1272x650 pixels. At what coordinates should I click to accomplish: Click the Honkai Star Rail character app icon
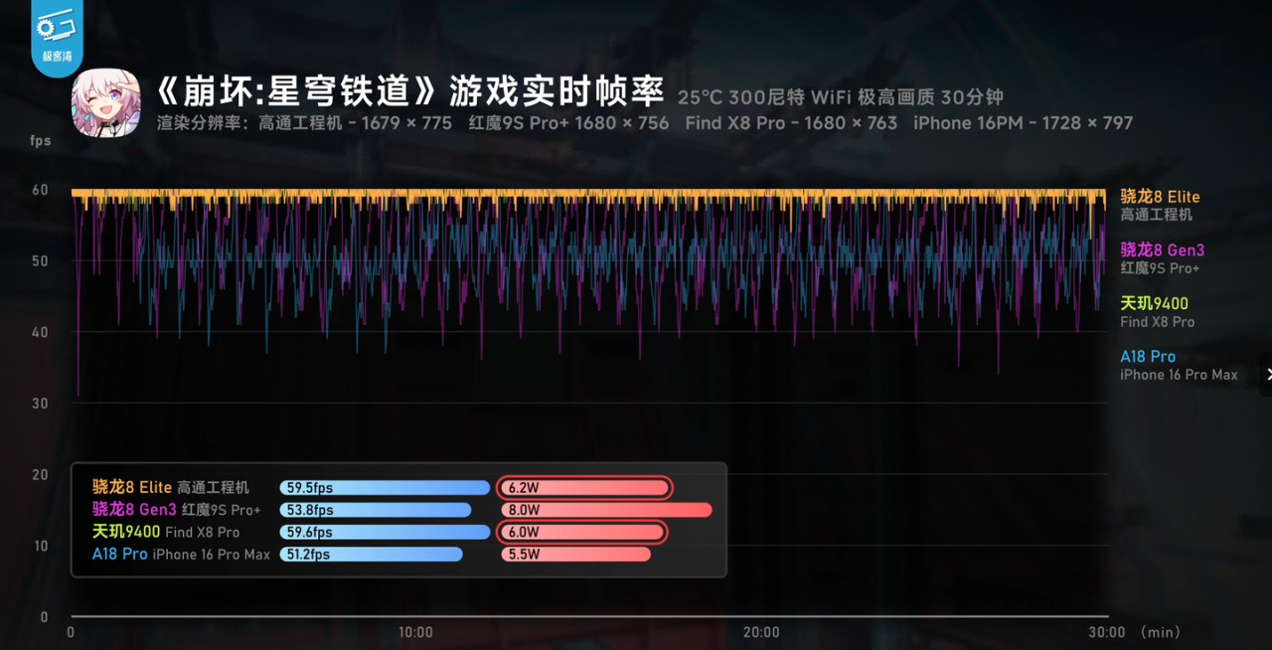pos(105,103)
